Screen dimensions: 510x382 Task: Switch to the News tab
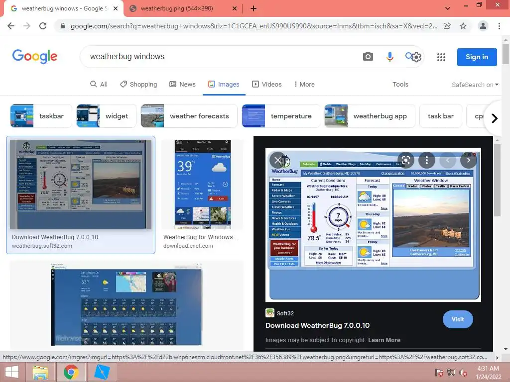coord(182,84)
